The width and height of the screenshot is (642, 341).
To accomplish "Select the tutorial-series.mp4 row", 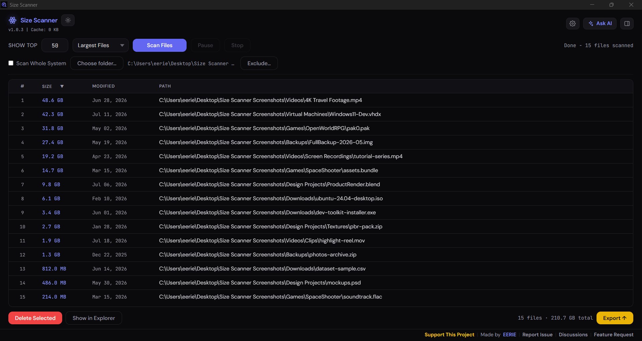I will click(321, 156).
